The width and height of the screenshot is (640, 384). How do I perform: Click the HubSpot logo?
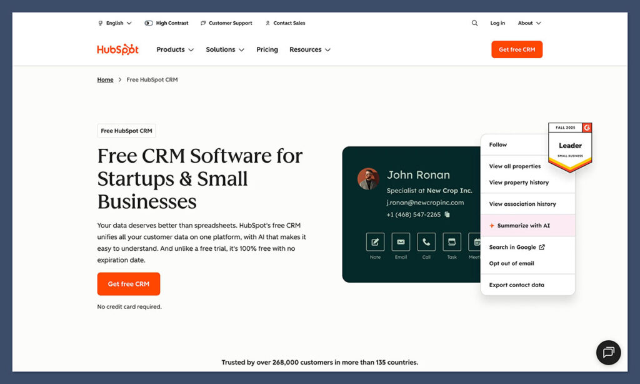click(117, 49)
